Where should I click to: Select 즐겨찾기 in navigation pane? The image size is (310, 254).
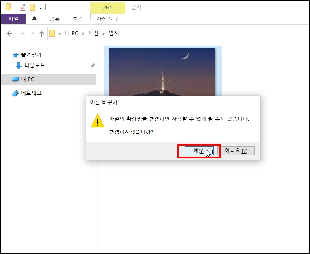pyautogui.click(x=31, y=55)
